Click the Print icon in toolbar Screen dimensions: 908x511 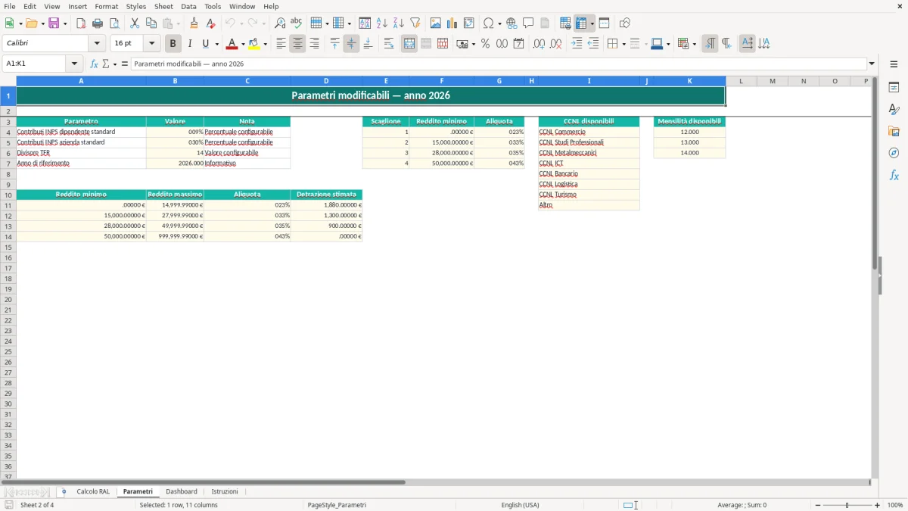98,23
